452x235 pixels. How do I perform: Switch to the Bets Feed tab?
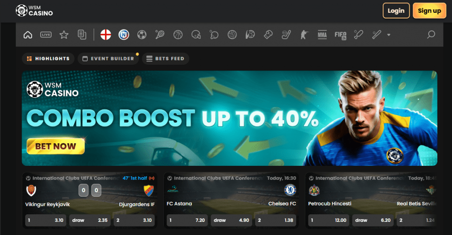(166, 59)
